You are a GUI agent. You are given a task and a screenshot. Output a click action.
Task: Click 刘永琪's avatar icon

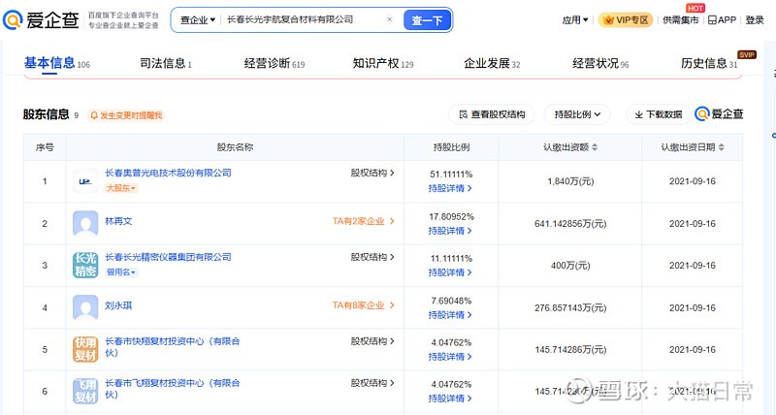click(x=86, y=307)
